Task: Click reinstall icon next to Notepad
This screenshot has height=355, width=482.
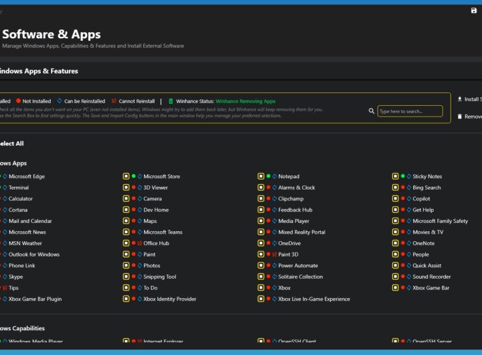Action: [x=274, y=176]
